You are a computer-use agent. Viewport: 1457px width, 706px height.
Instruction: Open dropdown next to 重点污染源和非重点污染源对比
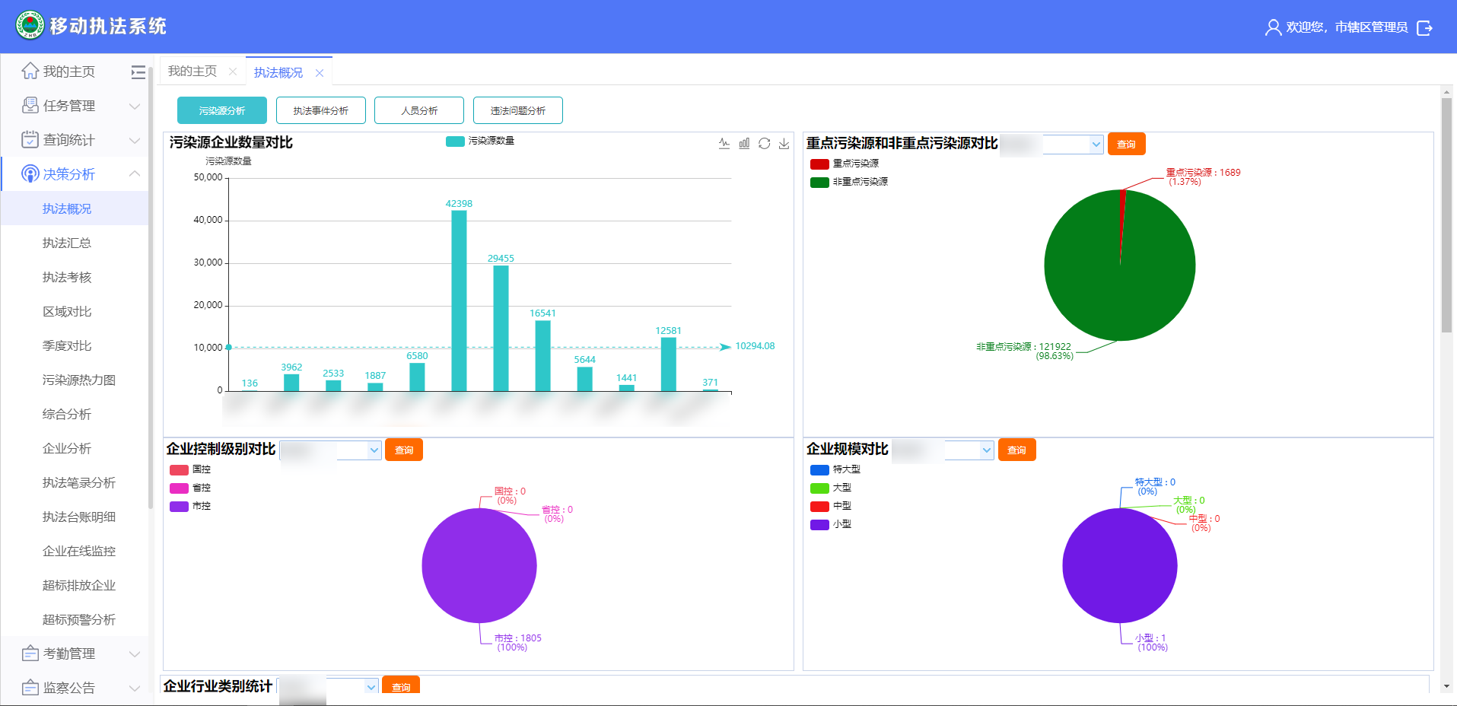pyautogui.click(x=1073, y=145)
